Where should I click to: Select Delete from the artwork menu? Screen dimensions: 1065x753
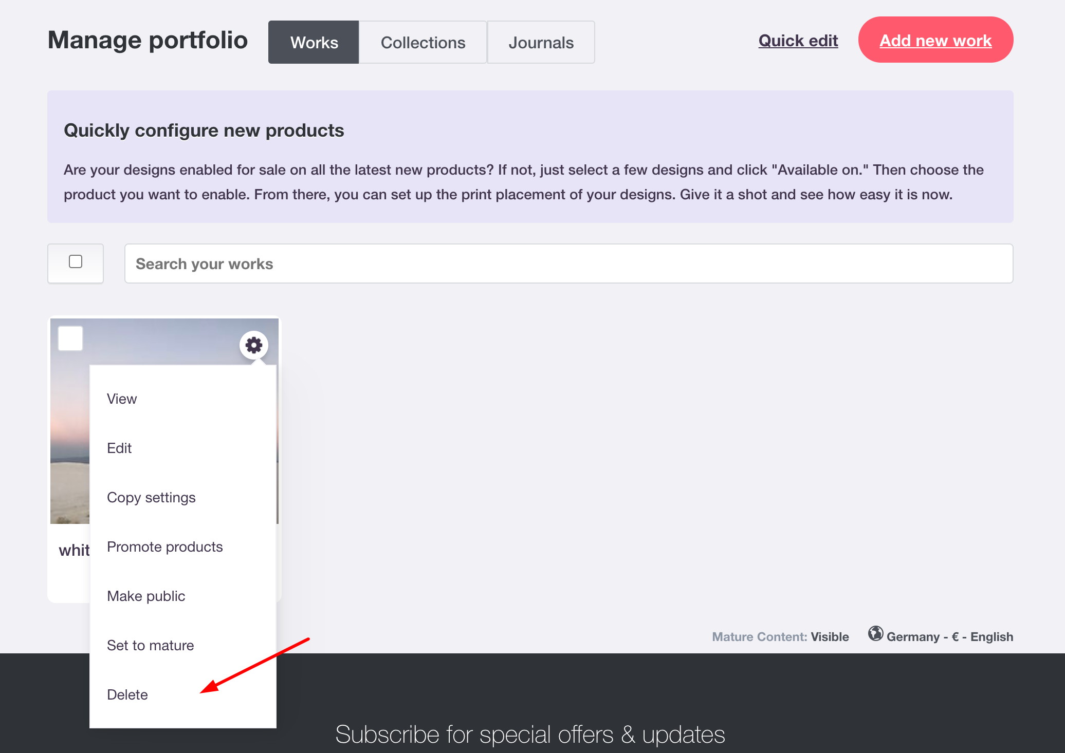pos(127,694)
